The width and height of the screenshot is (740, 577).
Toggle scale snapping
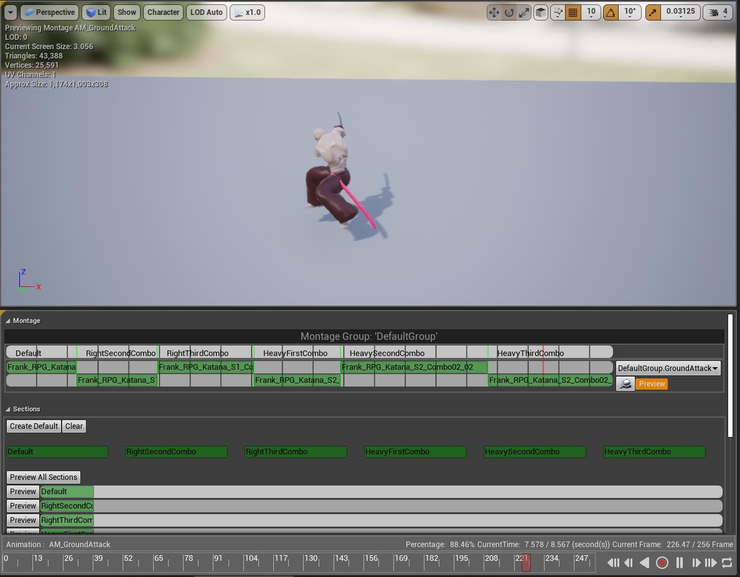click(x=653, y=12)
